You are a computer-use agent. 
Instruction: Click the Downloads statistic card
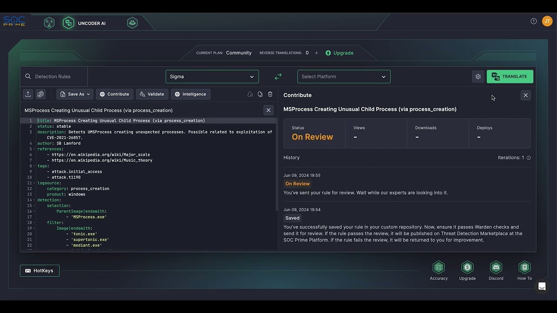coord(438,133)
